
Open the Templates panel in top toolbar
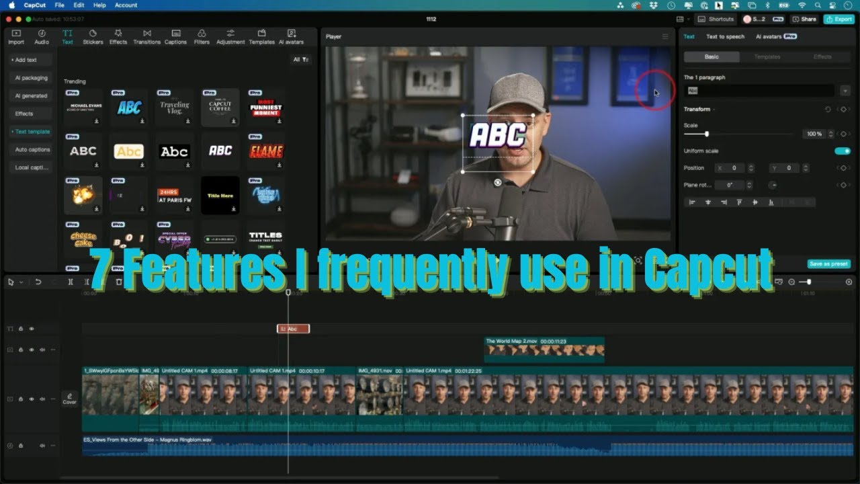tap(261, 37)
